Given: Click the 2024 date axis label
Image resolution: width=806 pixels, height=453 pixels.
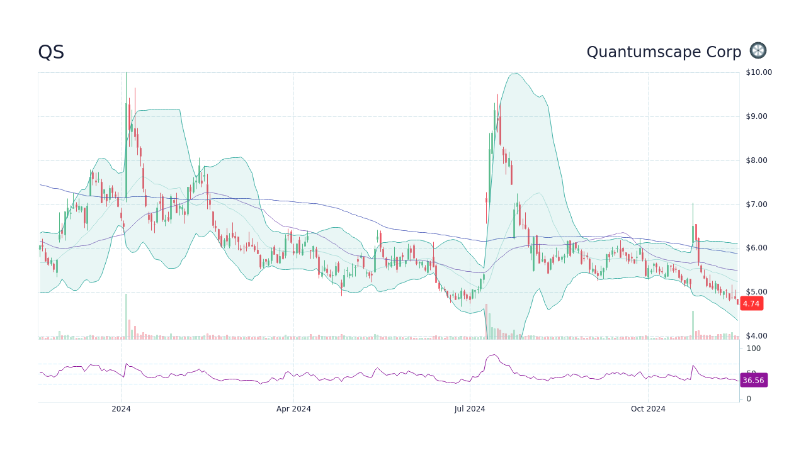Looking at the screenshot, I should click(x=121, y=409).
